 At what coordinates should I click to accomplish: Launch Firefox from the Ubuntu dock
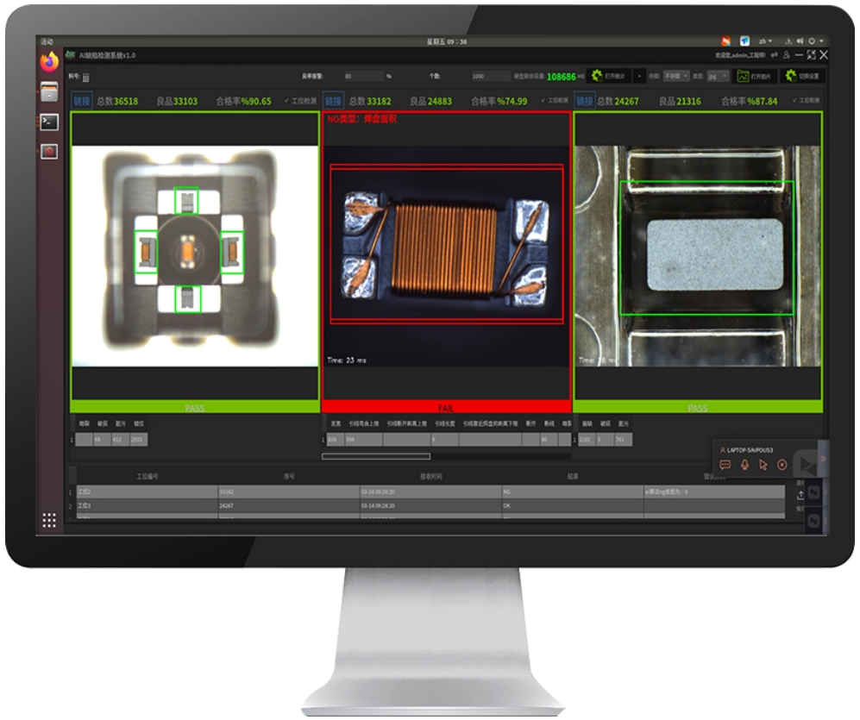(49, 61)
